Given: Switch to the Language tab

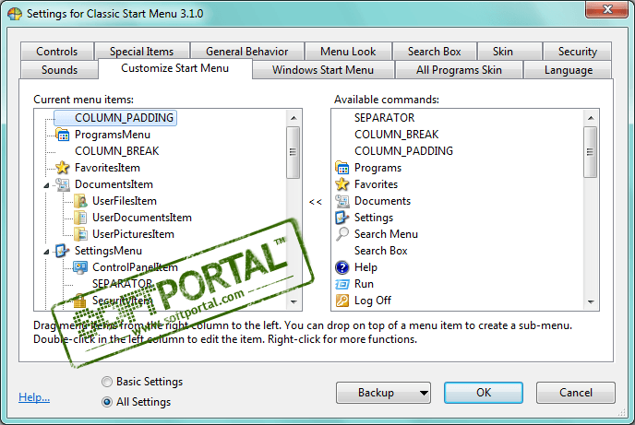Looking at the screenshot, I should tap(569, 69).
